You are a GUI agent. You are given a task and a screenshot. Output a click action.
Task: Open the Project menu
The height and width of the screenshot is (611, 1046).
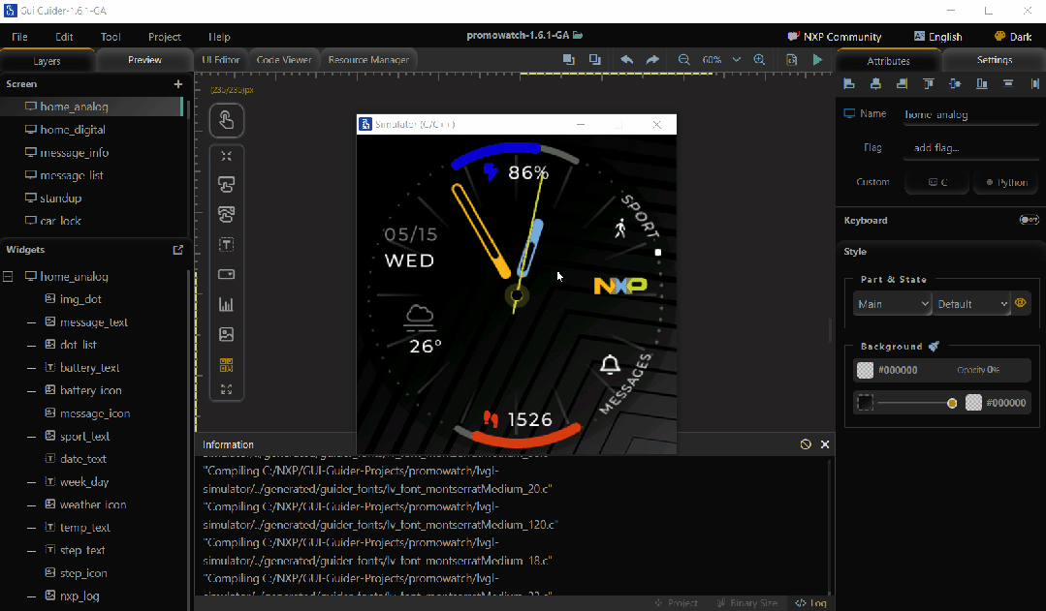[164, 37]
